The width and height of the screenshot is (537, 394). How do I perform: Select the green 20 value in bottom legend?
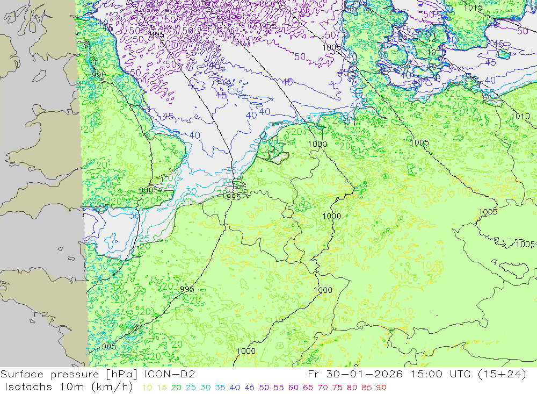[x=176, y=388]
